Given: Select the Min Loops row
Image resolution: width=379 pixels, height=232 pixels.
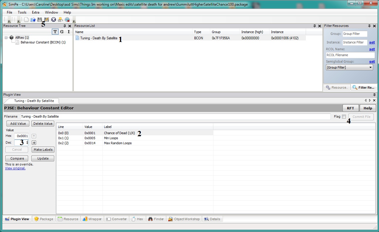Looking at the screenshot, I should coord(135,138).
